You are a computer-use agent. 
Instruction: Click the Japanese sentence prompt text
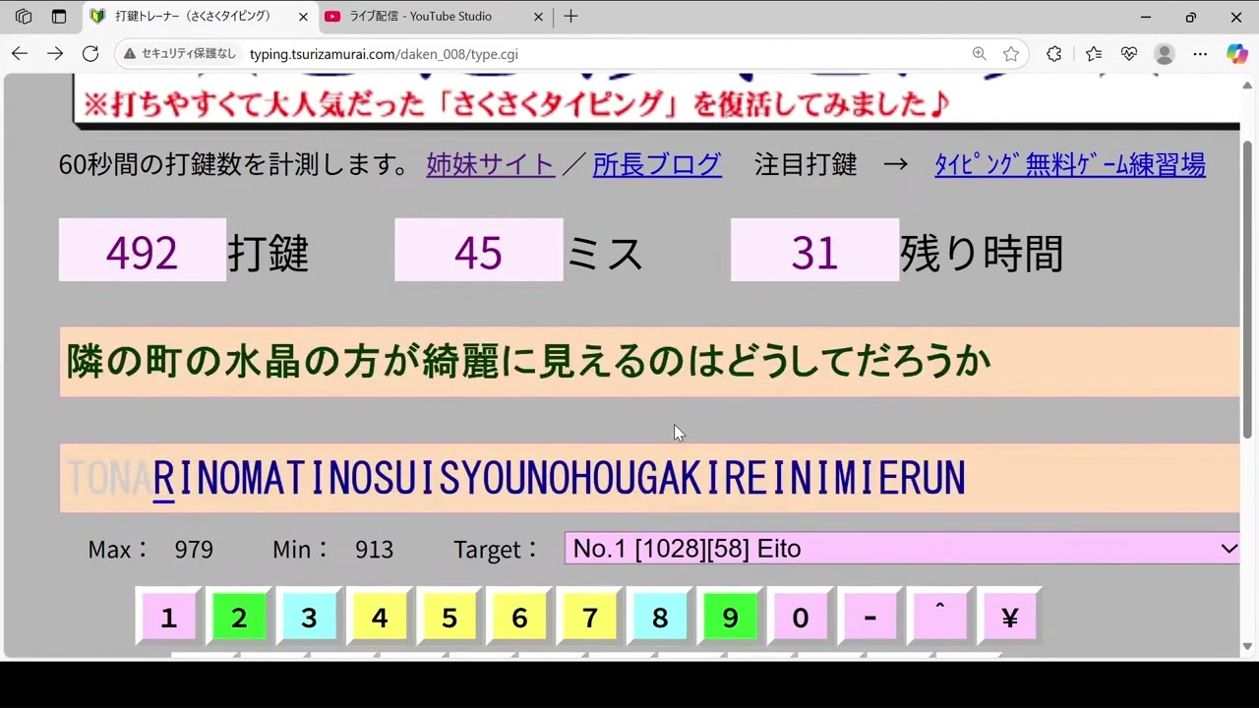point(528,362)
